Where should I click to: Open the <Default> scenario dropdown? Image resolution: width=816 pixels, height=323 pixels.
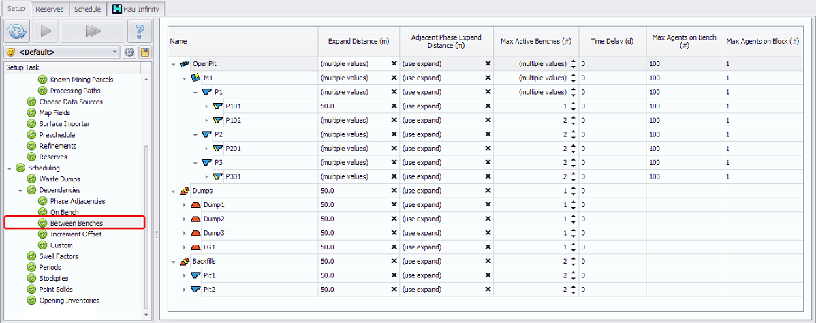pos(61,52)
